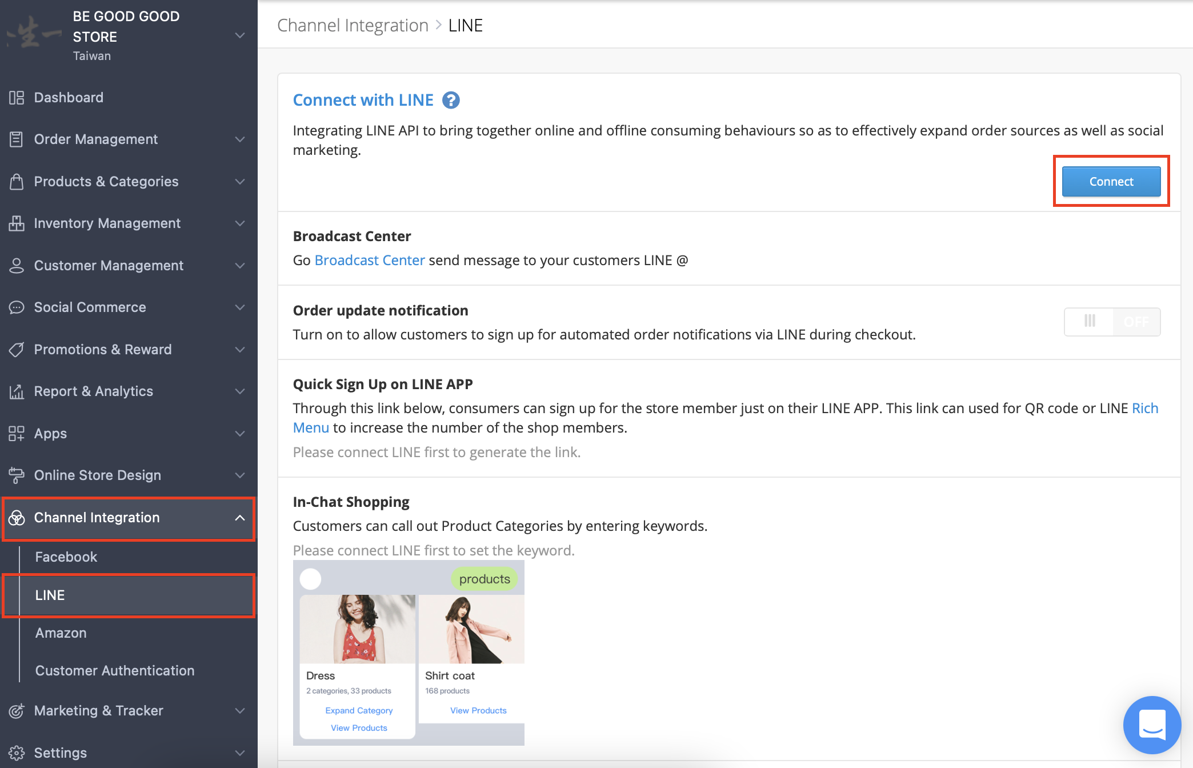Click the Order Management clipboard icon
This screenshot has height=768, width=1193.
(x=17, y=139)
